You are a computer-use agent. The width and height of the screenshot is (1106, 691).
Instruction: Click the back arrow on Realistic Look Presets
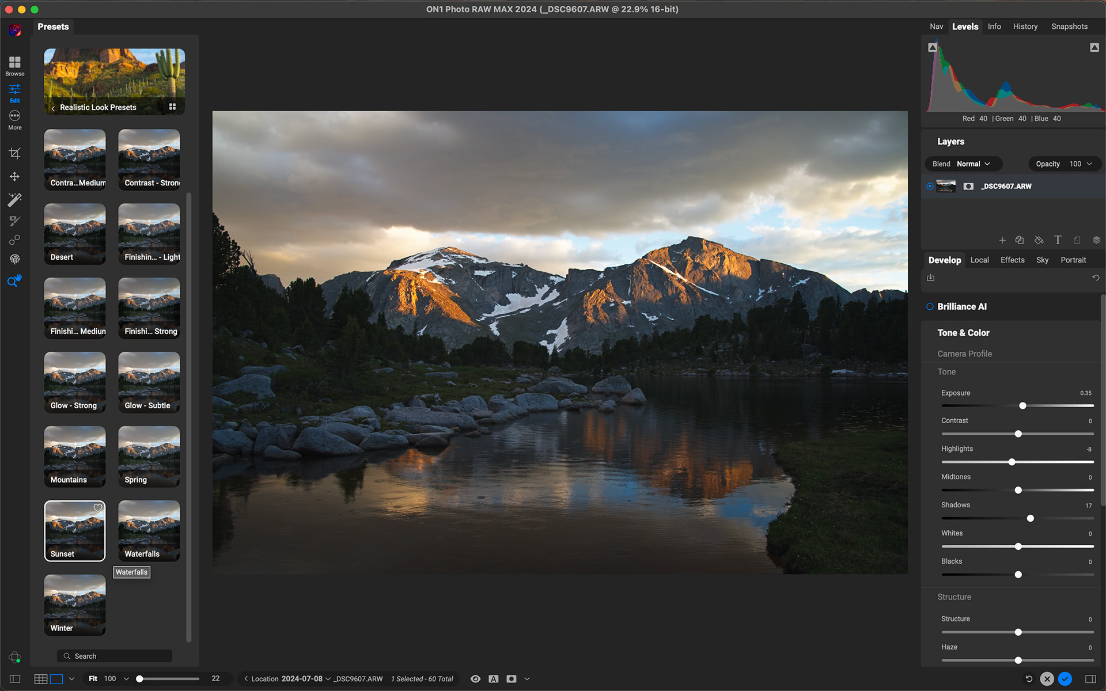tap(53, 107)
